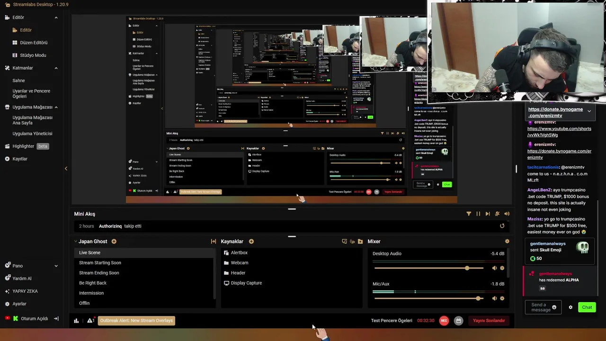
Task: Open Ayarlar settings in the sidebar
Action: 19,304
